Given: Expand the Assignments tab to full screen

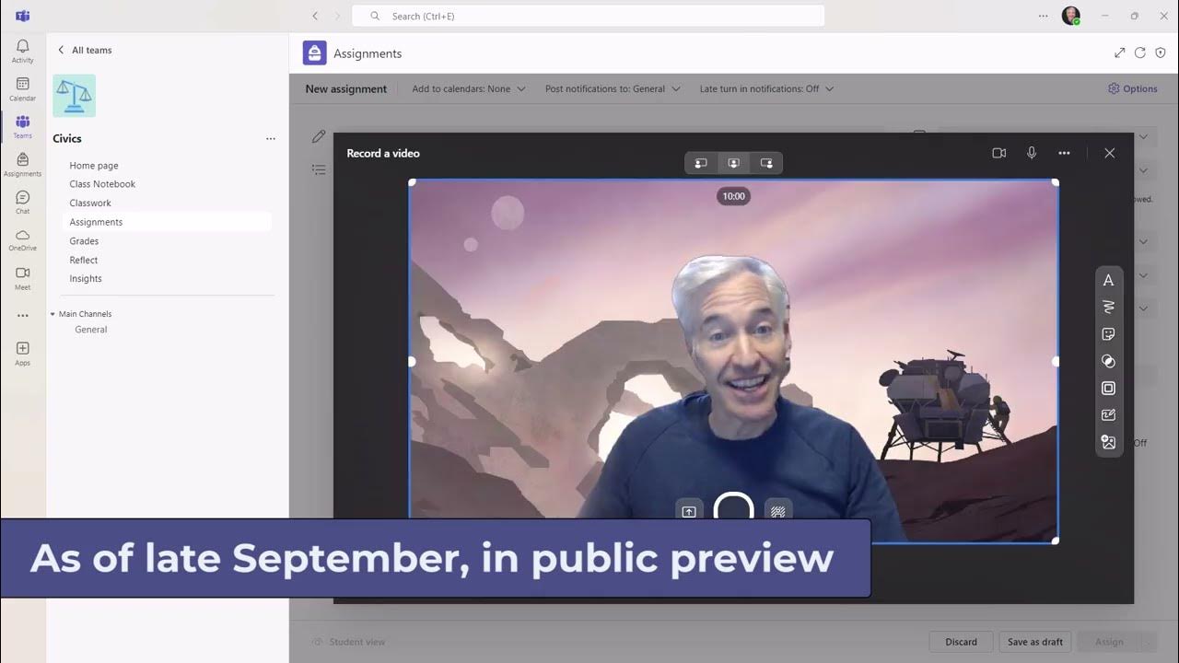Looking at the screenshot, I should [x=1119, y=53].
